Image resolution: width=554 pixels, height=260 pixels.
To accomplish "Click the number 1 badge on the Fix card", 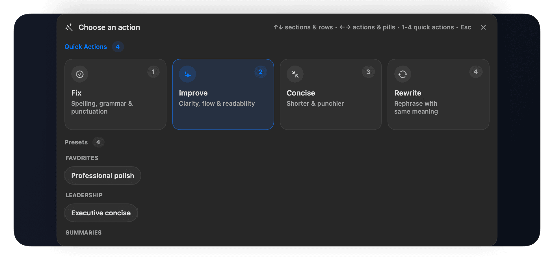I will pyautogui.click(x=153, y=72).
